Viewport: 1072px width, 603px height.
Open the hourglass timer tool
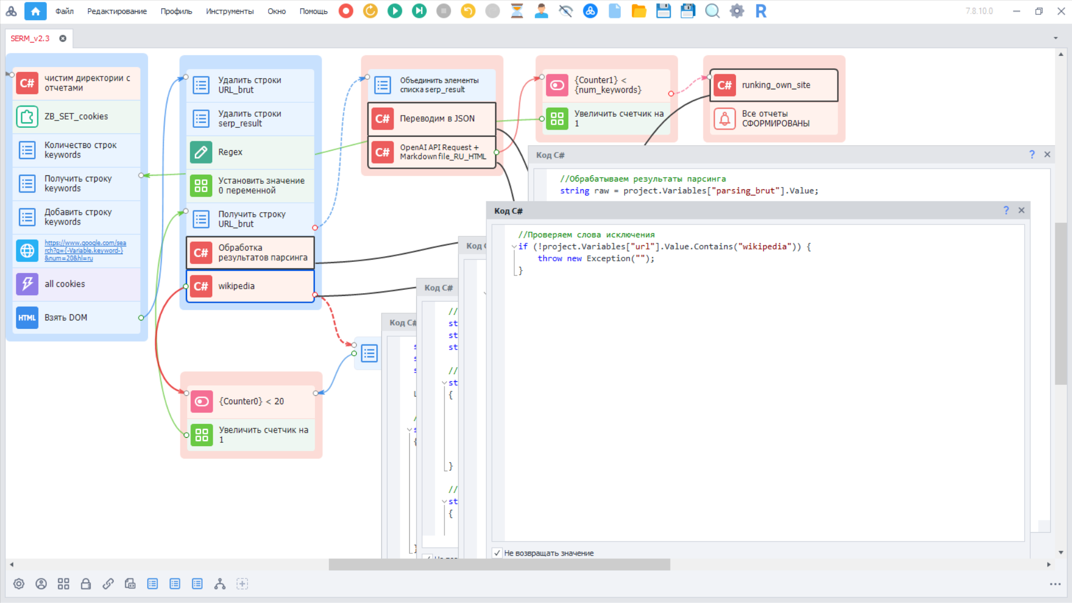(x=517, y=11)
